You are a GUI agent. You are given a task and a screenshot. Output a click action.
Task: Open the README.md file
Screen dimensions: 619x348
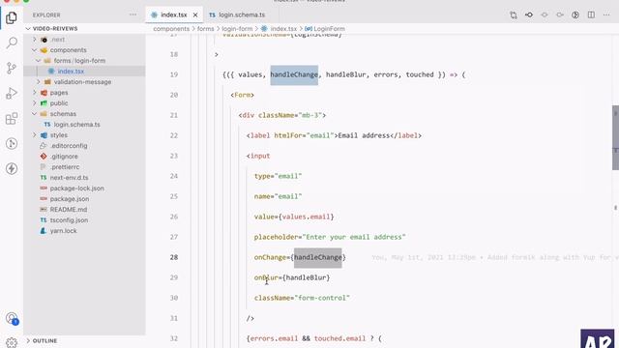coord(84,210)
